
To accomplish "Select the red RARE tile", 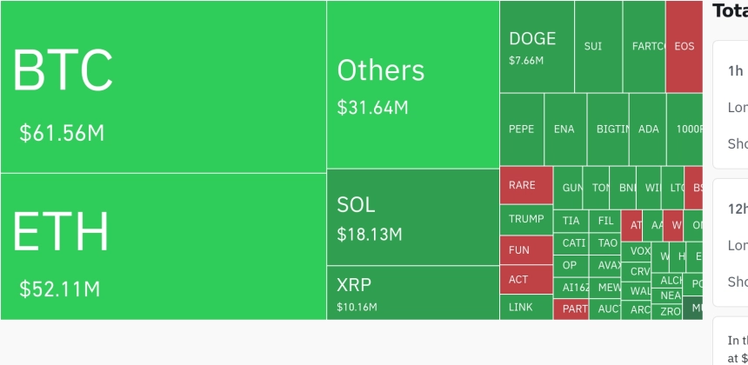I will (527, 185).
